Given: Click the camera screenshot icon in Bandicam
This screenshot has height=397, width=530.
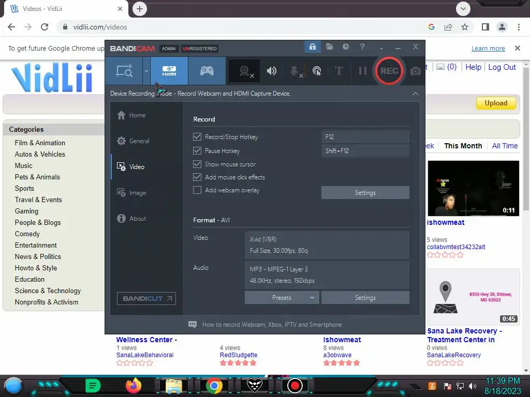Looking at the screenshot, I should pos(416,71).
